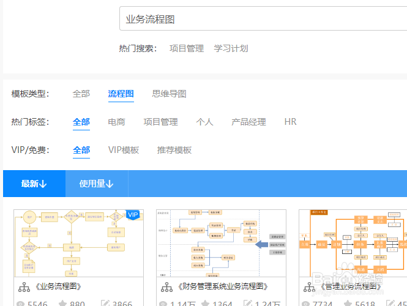This screenshot has width=407, height=306.
Task: Filter by hot tag 项目管理
Action: click(x=161, y=122)
